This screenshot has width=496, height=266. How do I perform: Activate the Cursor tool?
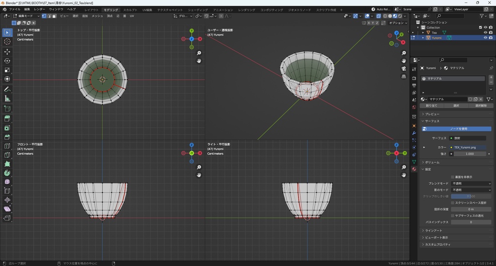(7, 42)
